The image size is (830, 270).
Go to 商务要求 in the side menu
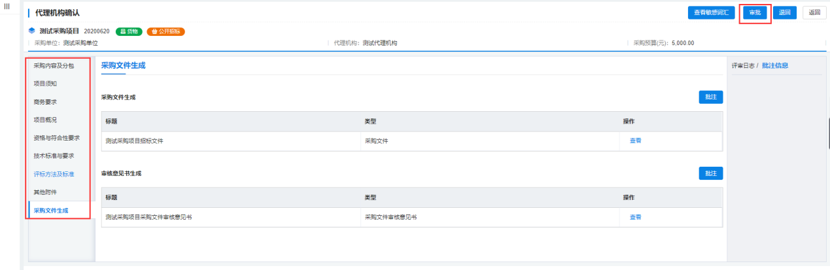pos(45,102)
